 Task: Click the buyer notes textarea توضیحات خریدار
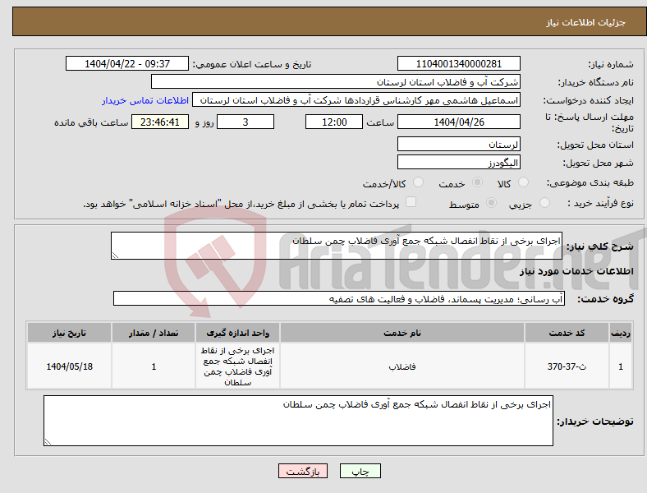298,421
